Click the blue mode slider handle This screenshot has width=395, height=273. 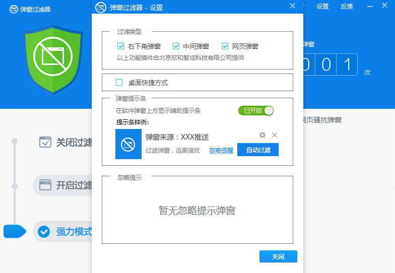(x=15, y=232)
